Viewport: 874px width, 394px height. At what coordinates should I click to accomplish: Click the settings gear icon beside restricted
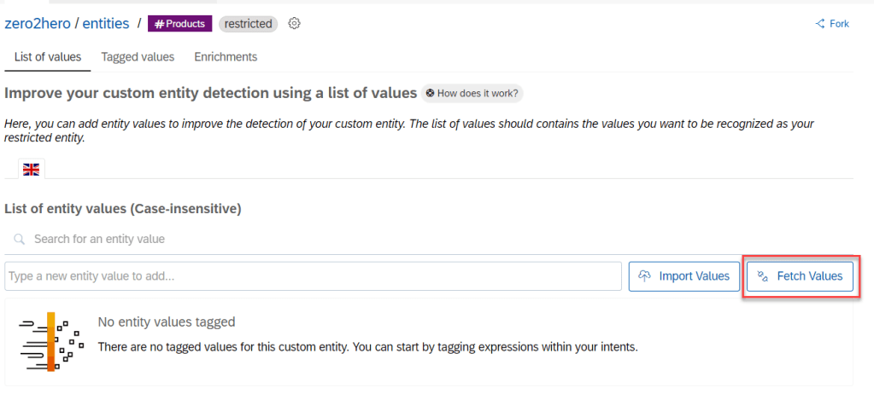295,24
